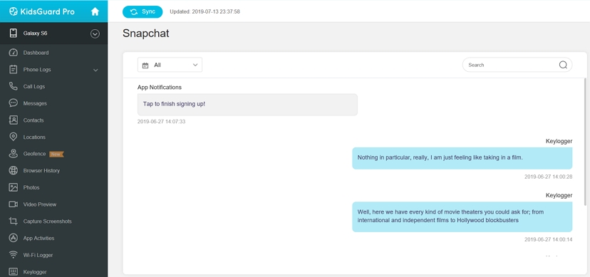590x277 pixels.
Task: Open Video Preview camera icon
Action: (x=13, y=204)
